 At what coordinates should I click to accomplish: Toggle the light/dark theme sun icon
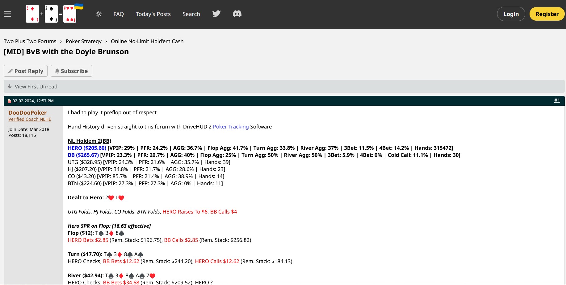99,14
